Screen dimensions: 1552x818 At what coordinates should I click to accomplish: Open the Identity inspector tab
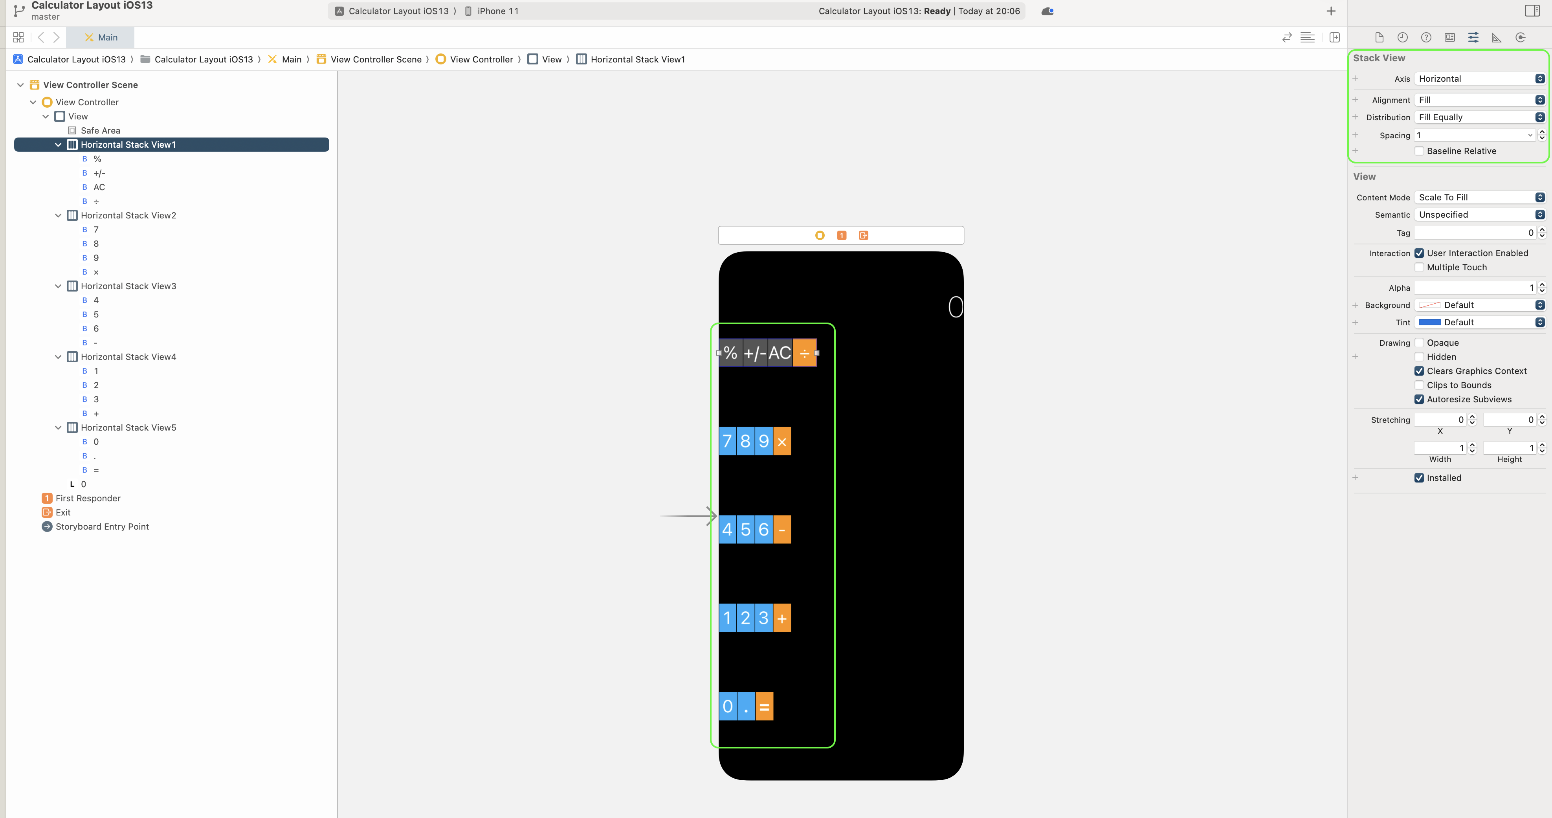coord(1449,37)
